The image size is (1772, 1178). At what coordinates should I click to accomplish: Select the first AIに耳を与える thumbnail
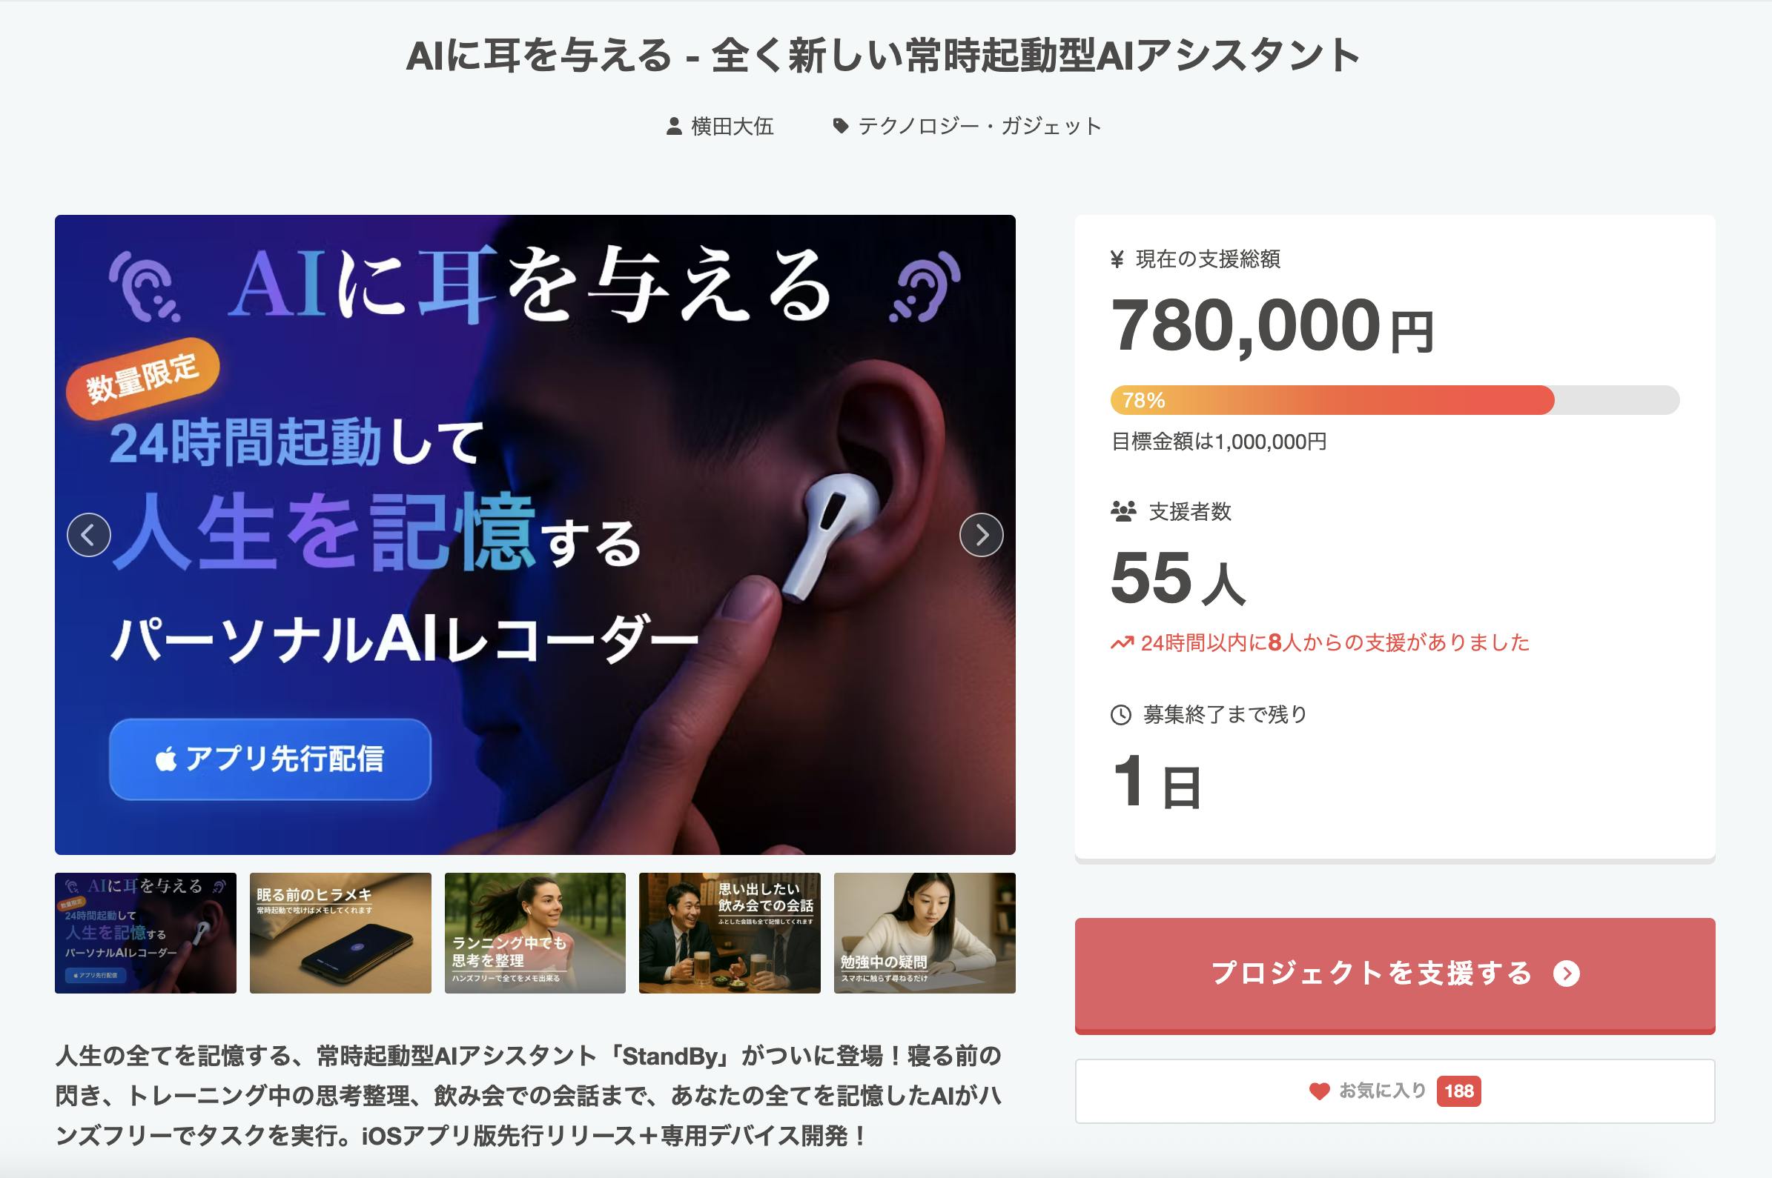pyautogui.click(x=145, y=933)
